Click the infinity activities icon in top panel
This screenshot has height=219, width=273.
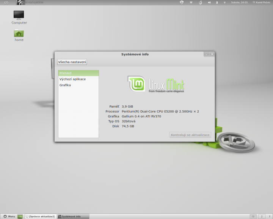click(6, 2)
